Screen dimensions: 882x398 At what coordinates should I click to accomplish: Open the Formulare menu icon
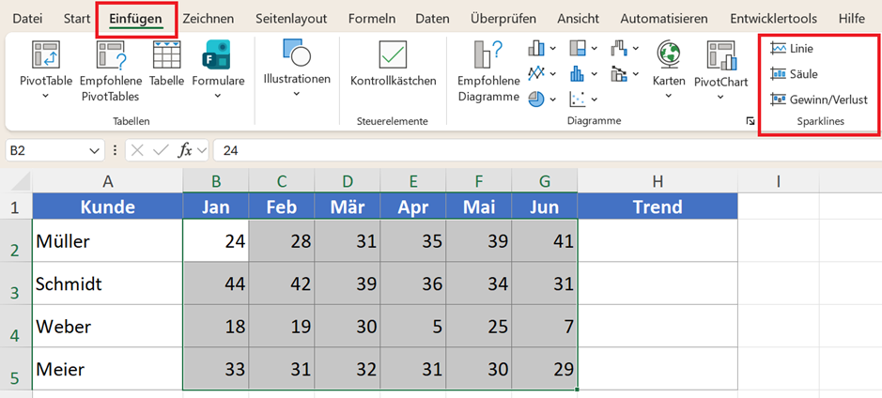tap(218, 55)
